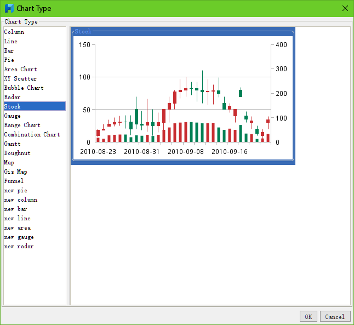Choose Bar from the chart list
The height and width of the screenshot is (325, 354).
pos(35,50)
